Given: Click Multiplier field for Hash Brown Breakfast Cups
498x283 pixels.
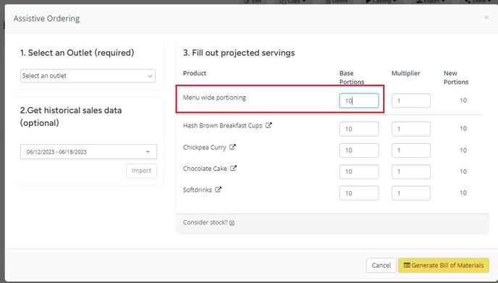Looking at the screenshot, I should click(411, 129).
